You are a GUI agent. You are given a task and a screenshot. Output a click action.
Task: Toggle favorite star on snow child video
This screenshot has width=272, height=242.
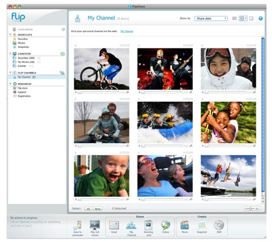pyautogui.click(x=202, y=45)
